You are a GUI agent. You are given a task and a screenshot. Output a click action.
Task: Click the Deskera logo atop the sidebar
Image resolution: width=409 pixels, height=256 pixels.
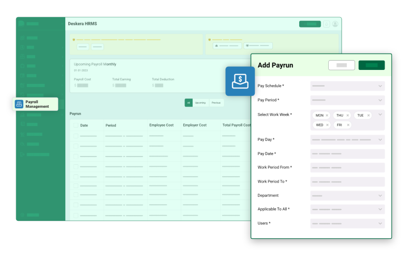coord(21,23)
